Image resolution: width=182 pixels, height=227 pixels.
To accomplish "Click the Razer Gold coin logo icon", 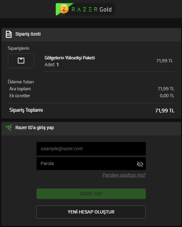I will click(64, 9).
